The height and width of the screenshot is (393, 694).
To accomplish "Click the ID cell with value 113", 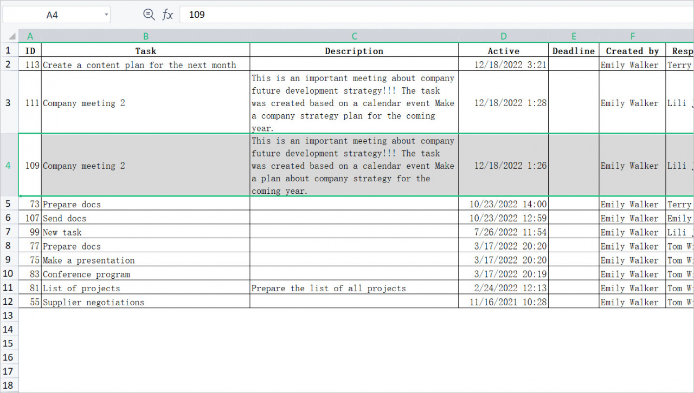I will (x=30, y=65).
